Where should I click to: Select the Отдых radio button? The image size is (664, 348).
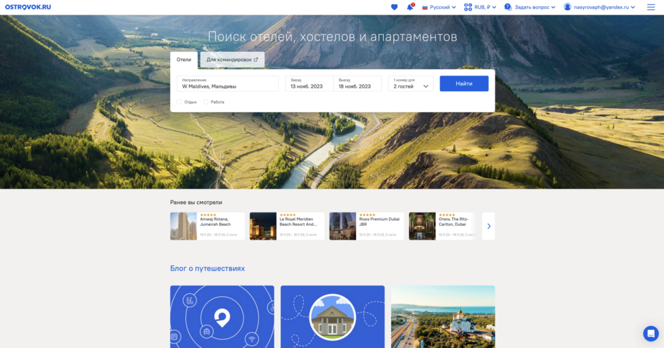[179, 102]
